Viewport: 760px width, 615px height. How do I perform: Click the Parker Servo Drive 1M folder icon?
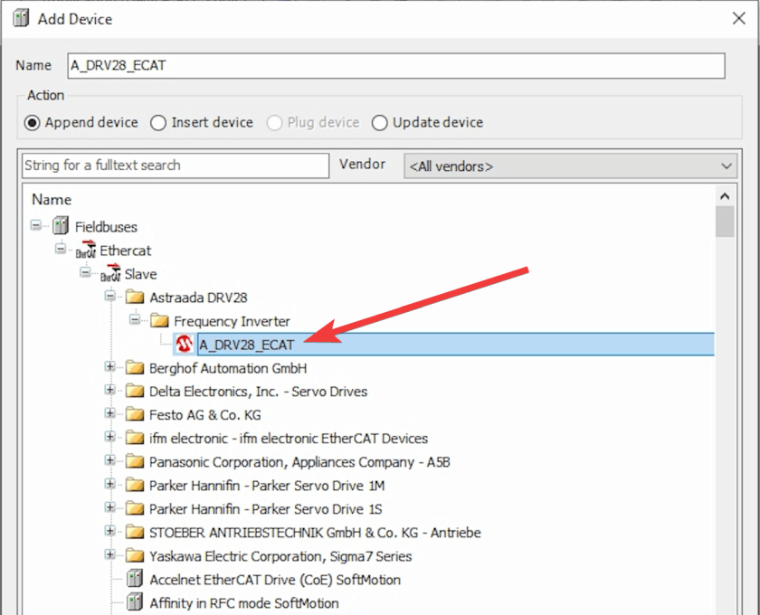coord(135,485)
